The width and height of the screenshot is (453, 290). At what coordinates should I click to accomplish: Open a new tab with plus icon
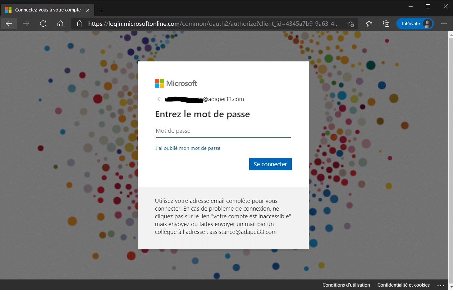coord(101,10)
